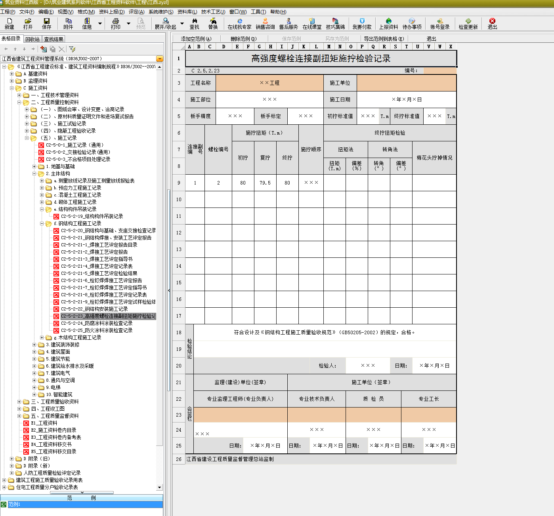Open 销售咨询 sales consultation
Screen dimensions: 554x516
coord(265,23)
